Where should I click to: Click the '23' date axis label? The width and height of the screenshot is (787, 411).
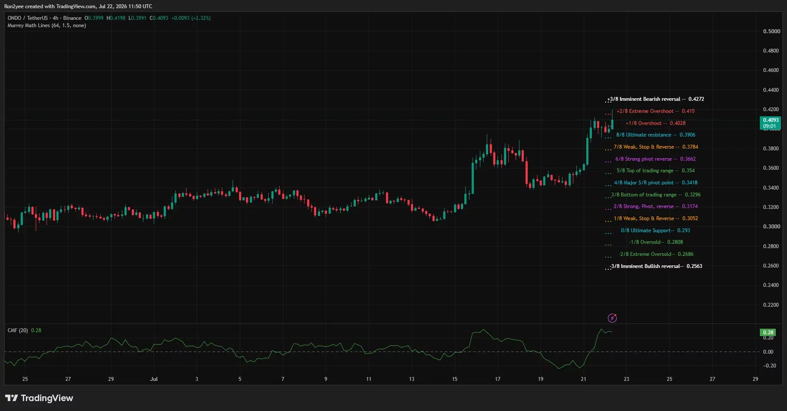[x=626, y=379]
